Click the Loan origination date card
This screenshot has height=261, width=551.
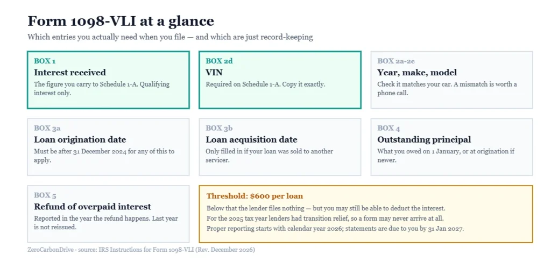pyautogui.click(x=108, y=147)
